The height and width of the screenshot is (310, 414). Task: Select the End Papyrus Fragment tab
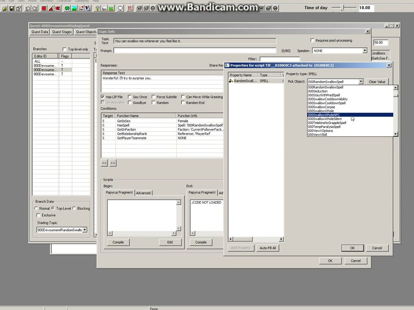[x=202, y=192]
